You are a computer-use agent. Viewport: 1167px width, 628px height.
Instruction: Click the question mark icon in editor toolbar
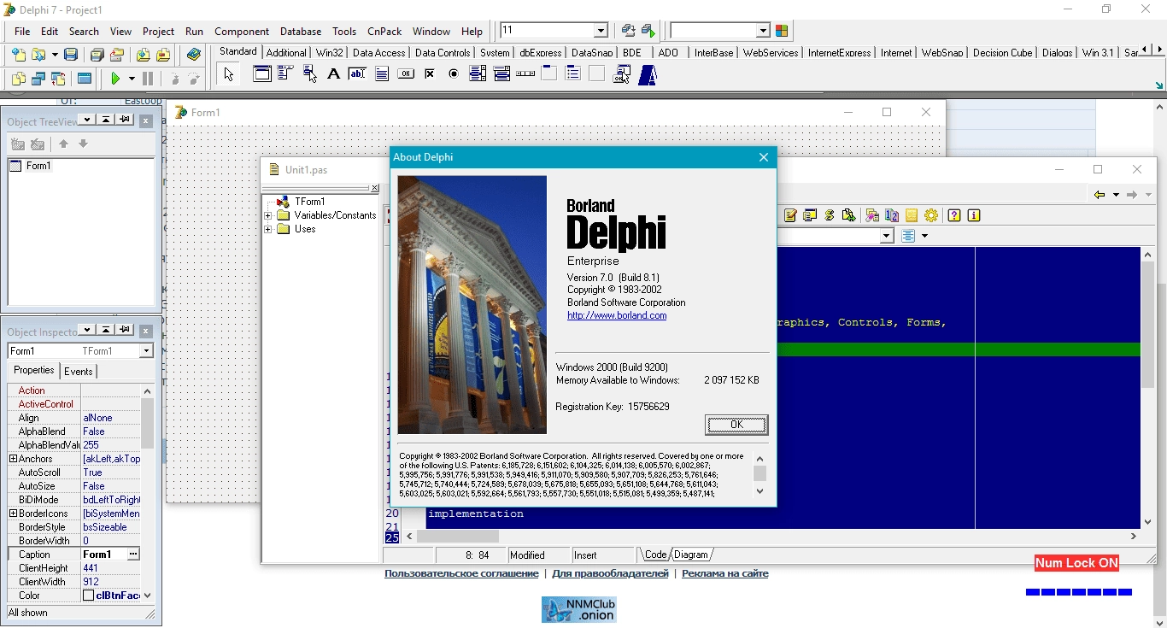pos(954,215)
